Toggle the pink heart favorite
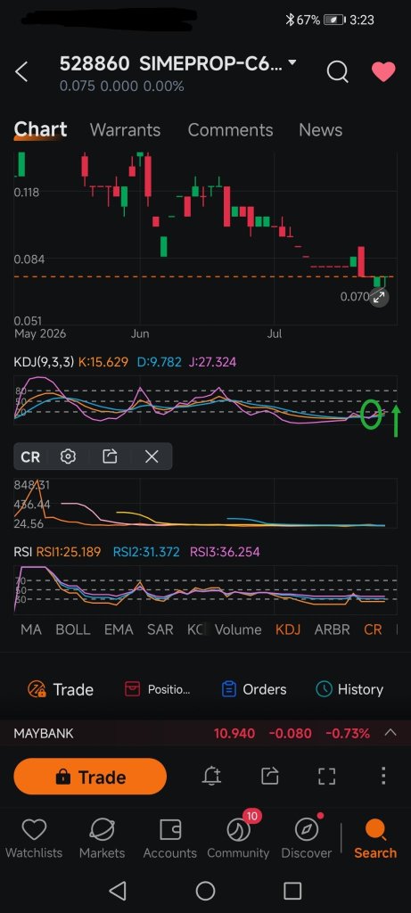Image resolution: width=411 pixels, height=913 pixels. click(x=383, y=71)
